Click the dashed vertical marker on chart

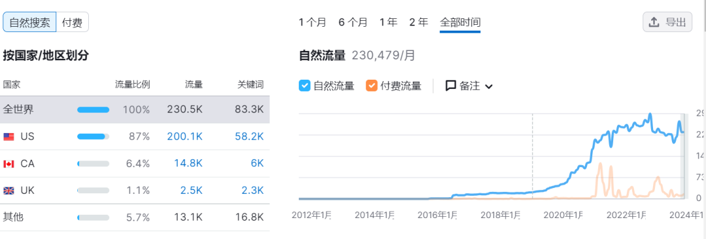pyautogui.click(x=532, y=155)
